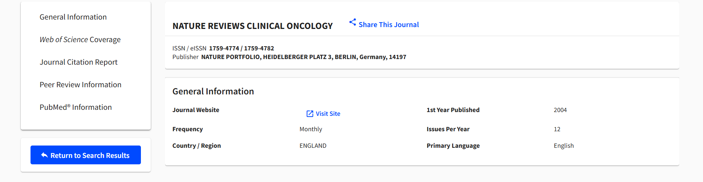
Task: Click the General Information panel heading
Action: click(x=213, y=91)
